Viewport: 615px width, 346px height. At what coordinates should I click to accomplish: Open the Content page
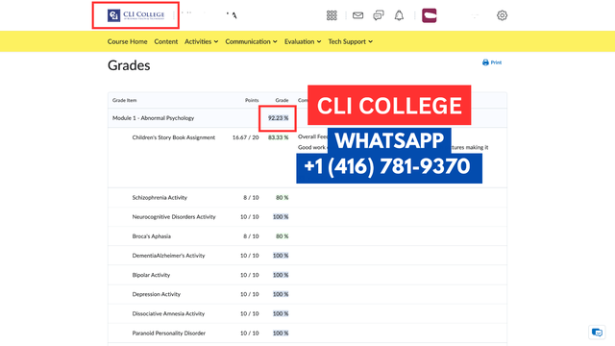[166, 41]
